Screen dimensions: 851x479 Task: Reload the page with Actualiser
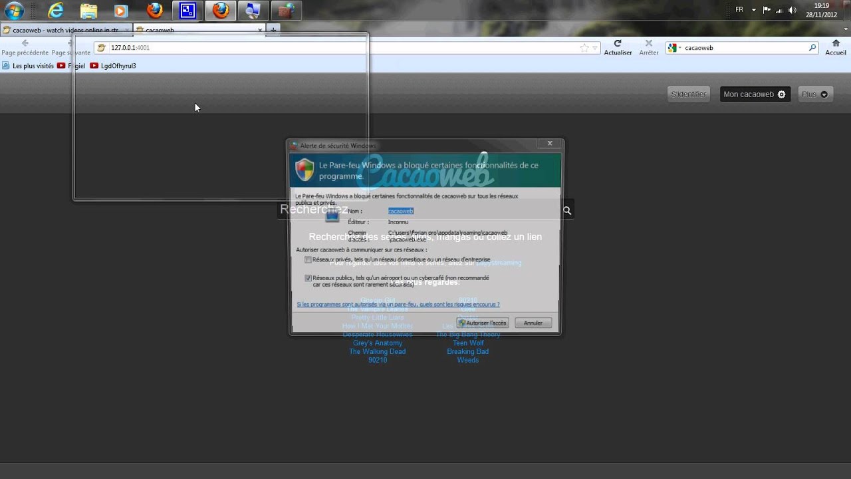click(618, 47)
